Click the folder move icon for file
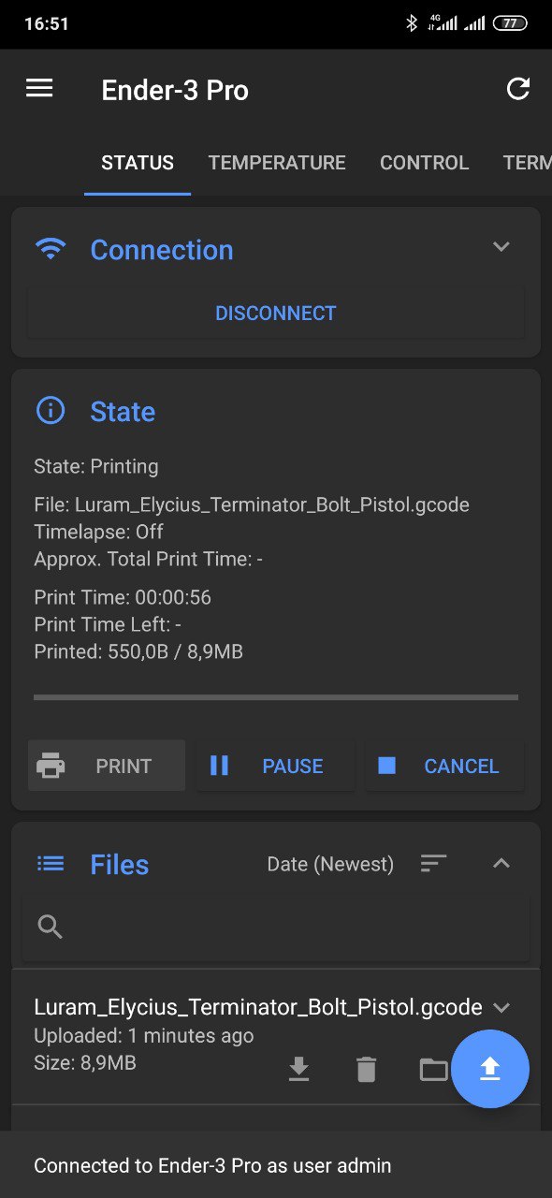Image resolution: width=552 pixels, height=1198 pixels. click(433, 1069)
